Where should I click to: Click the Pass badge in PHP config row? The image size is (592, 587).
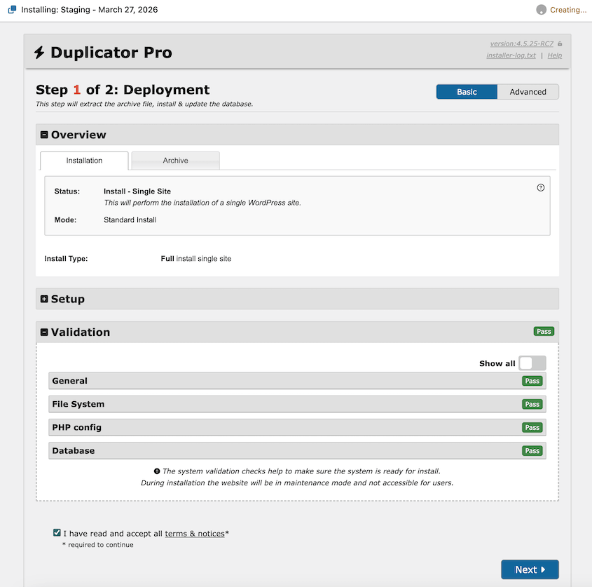[532, 428]
